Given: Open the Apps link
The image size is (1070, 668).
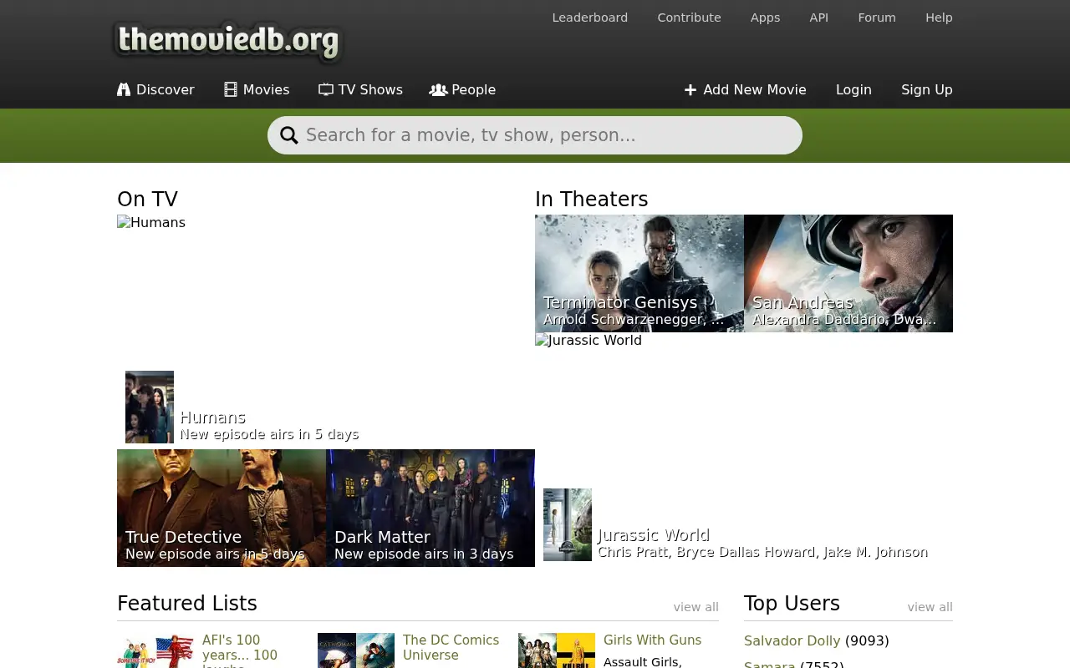Looking at the screenshot, I should coord(765,18).
